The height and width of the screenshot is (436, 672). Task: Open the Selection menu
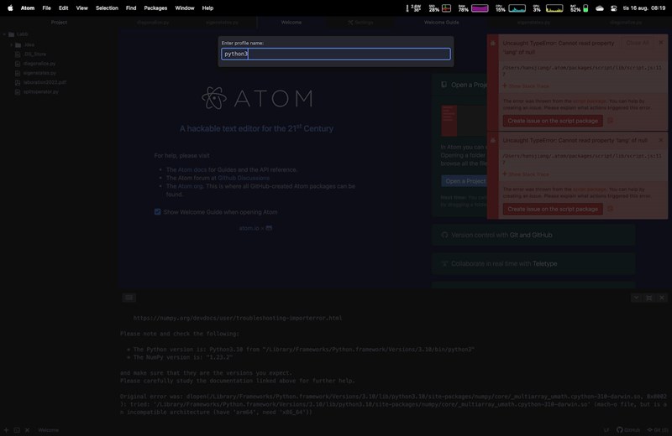[107, 8]
